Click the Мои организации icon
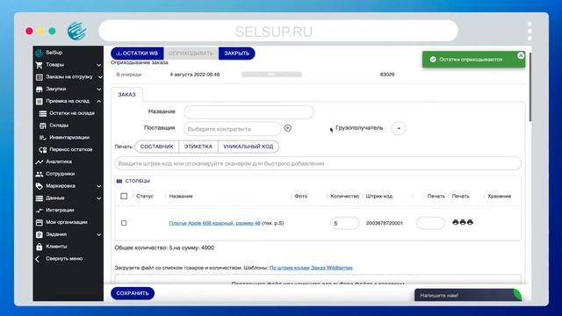Viewport: 562px width, 316px height. point(39,222)
